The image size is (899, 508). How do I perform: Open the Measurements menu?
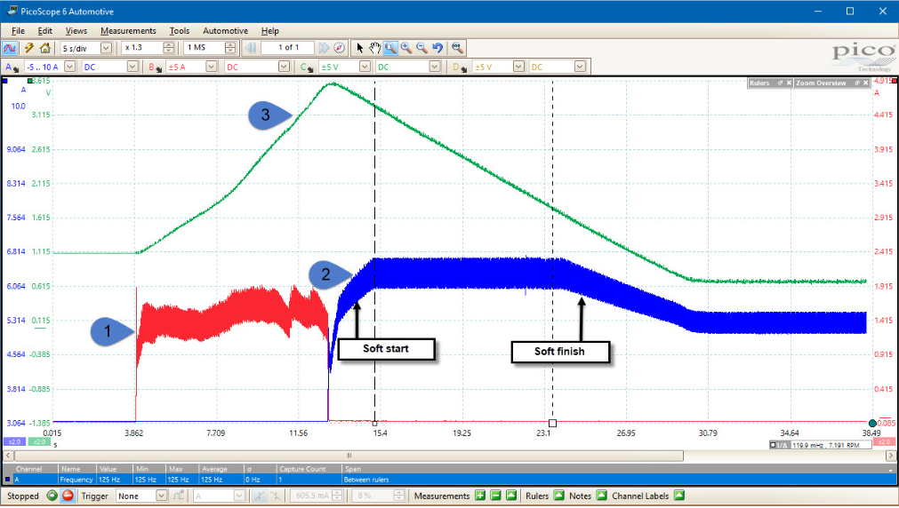pyautogui.click(x=128, y=31)
